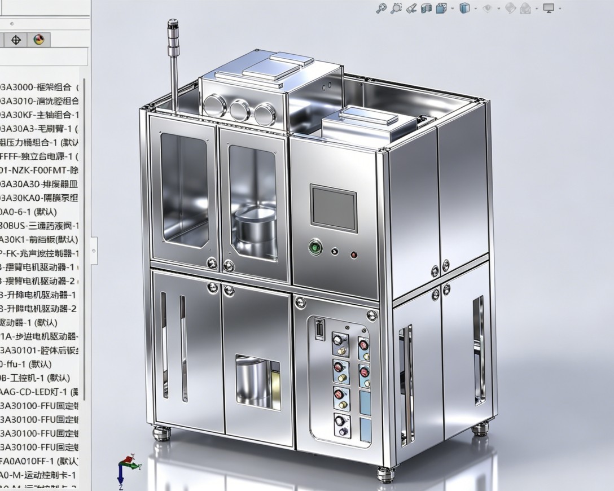
Task: Select the P-FK-兆声波控制器-1 component
Action: (39, 253)
